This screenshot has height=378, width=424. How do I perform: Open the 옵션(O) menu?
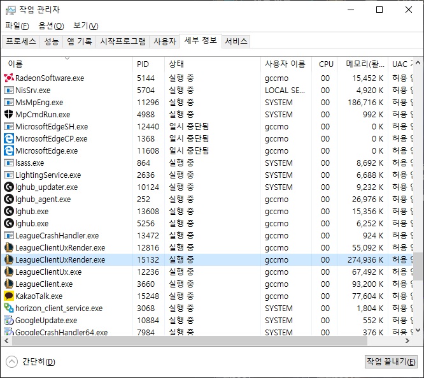(x=51, y=26)
